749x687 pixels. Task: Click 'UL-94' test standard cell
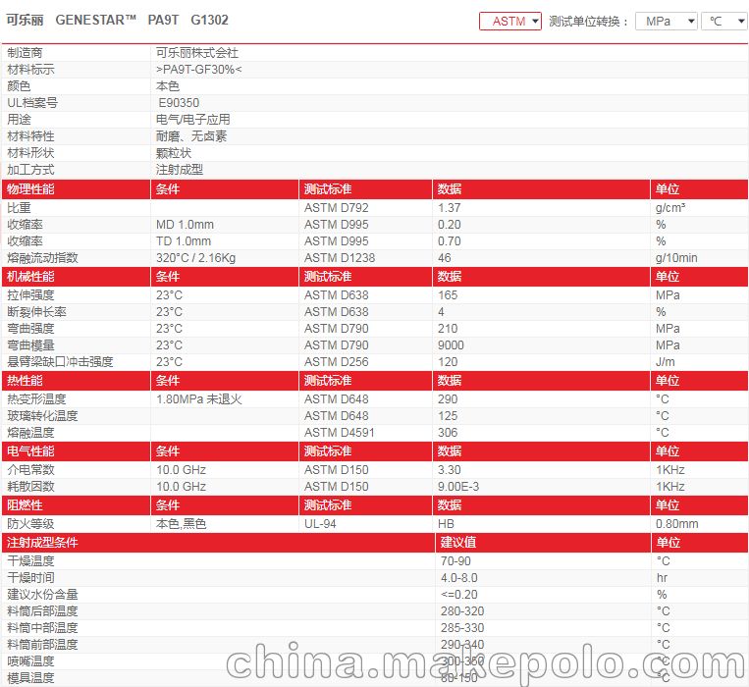(320, 524)
